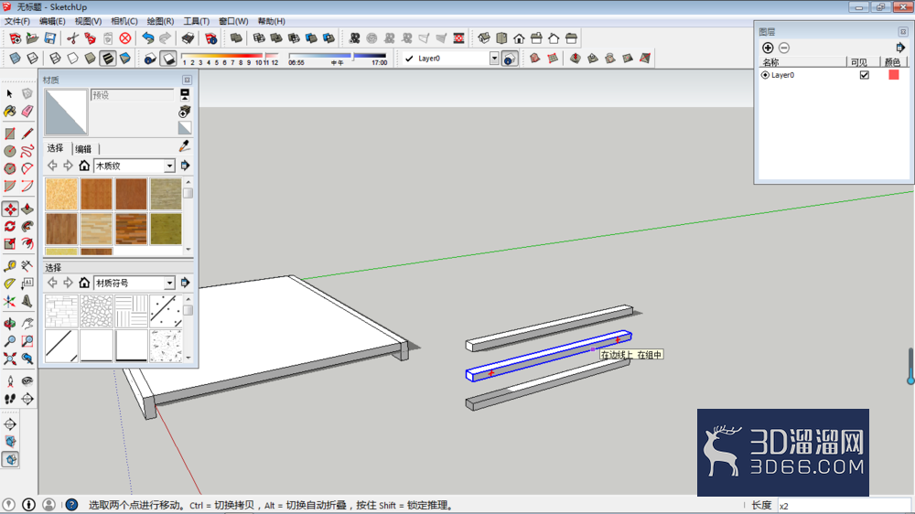Click the red Delete circle icon
915x514 pixels.
click(x=124, y=38)
